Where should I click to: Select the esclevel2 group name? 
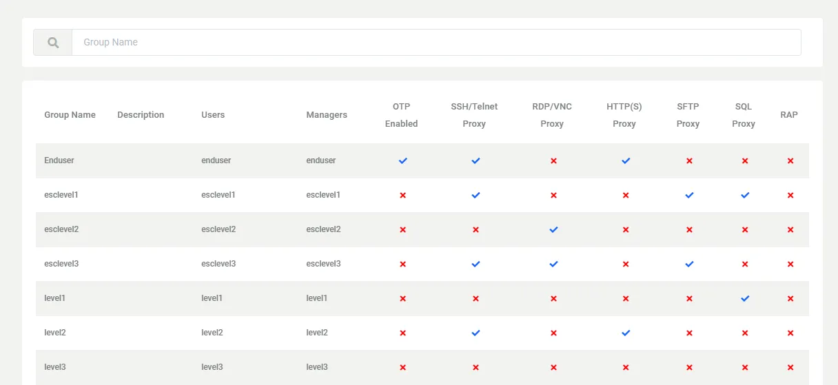[61, 229]
